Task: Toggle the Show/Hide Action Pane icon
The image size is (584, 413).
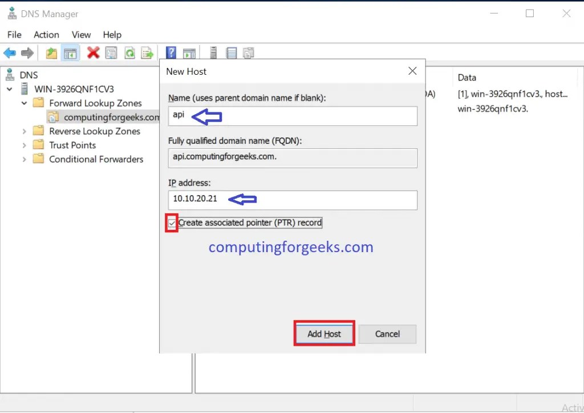Action: point(189,52)
